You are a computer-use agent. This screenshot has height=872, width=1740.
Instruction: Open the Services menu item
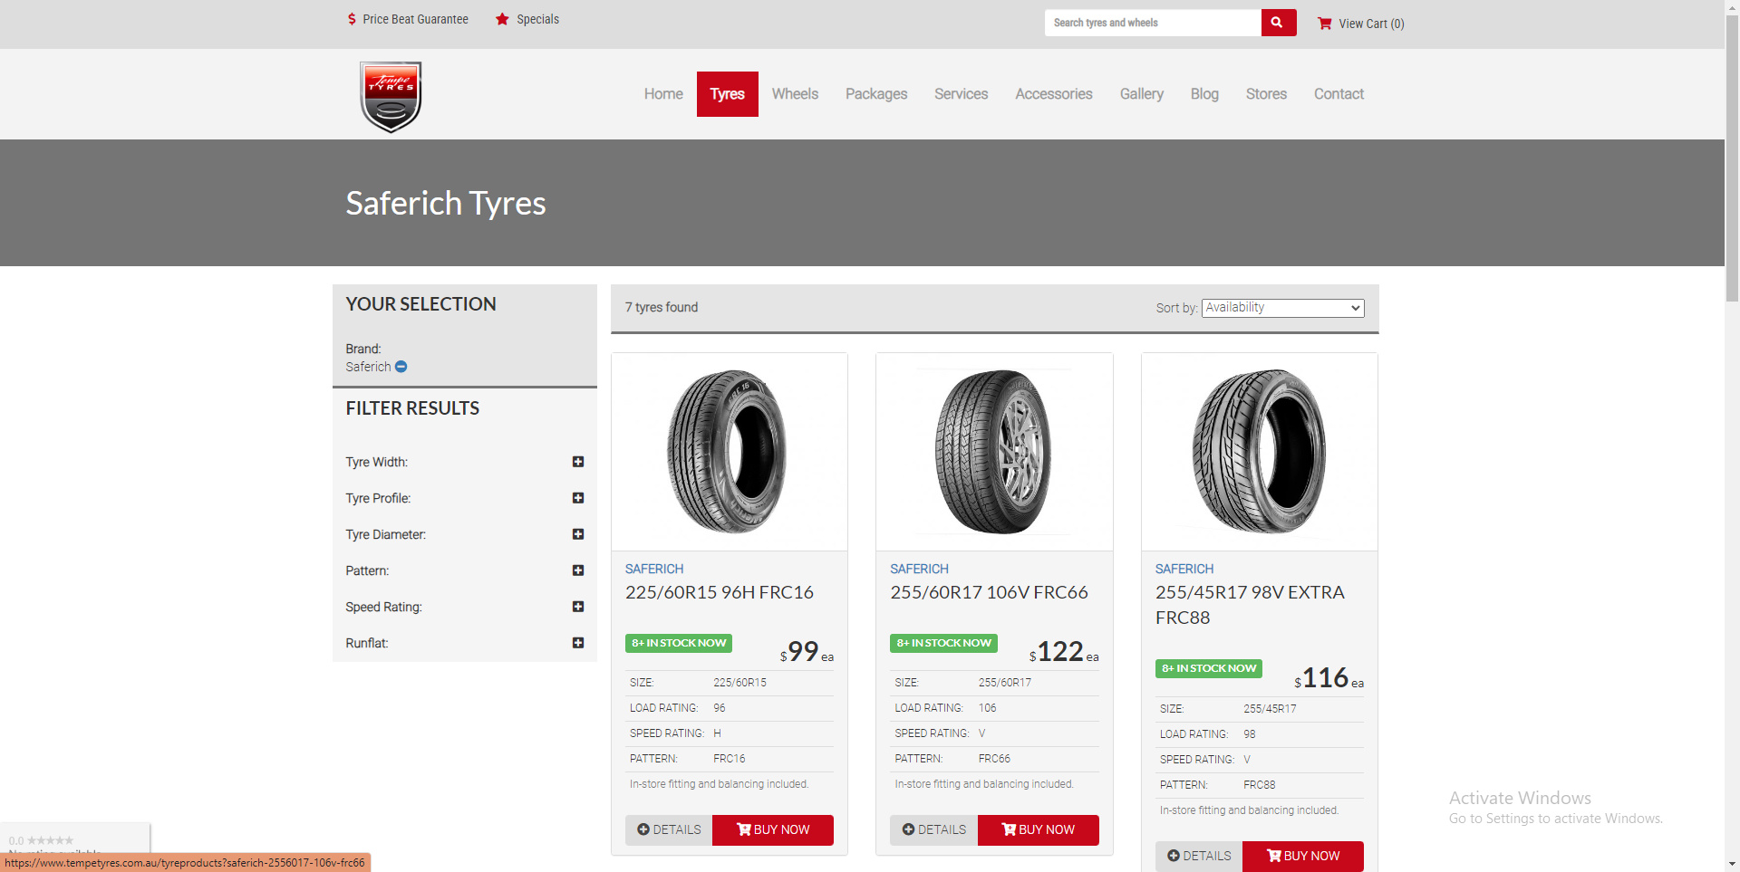tap(962, 94)
